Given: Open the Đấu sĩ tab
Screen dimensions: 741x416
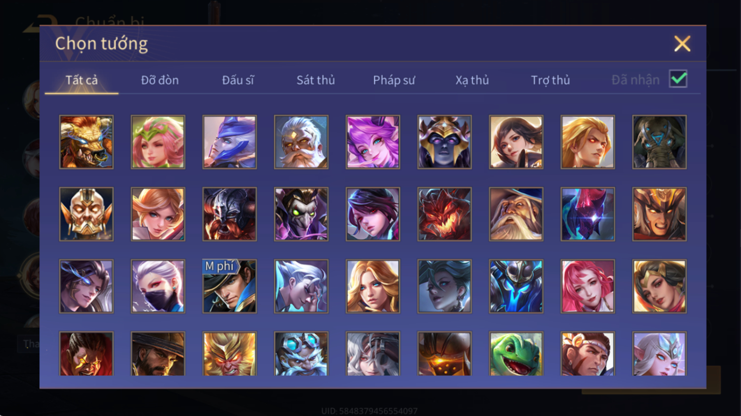Looking at the screenshot, I should click(x=238, y=80).
